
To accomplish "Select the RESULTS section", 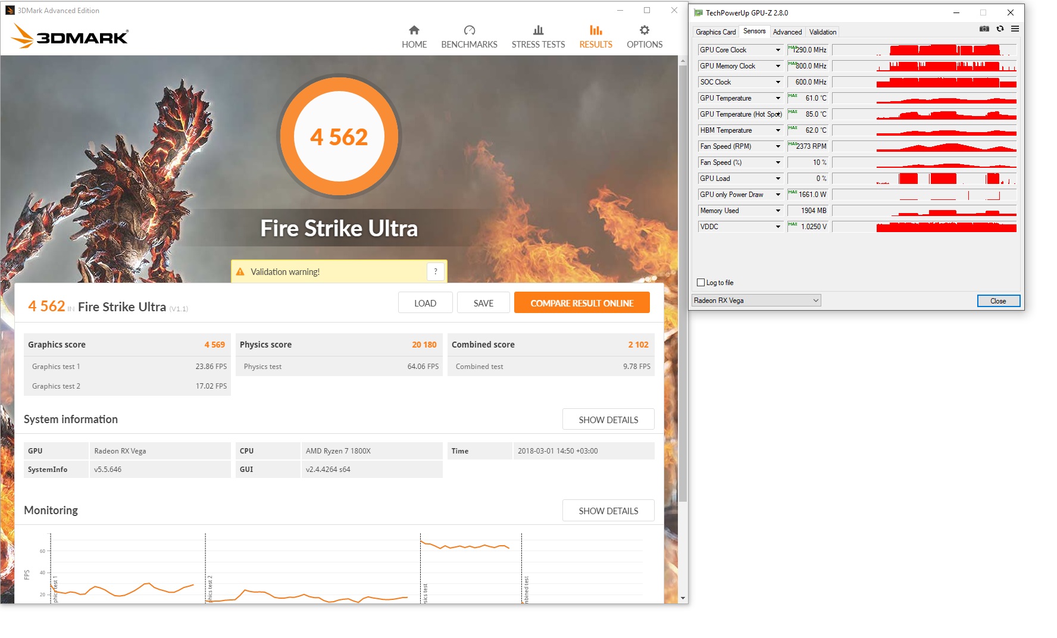I will tap(596, 37).
